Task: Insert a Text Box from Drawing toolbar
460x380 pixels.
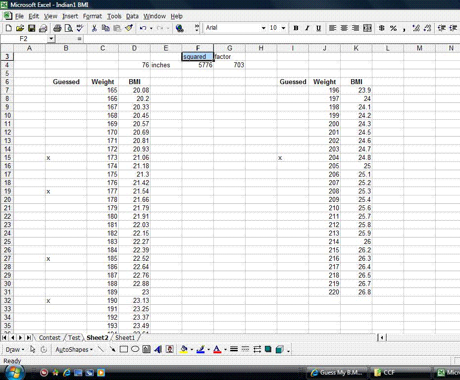Action: (x=147, y=349)
